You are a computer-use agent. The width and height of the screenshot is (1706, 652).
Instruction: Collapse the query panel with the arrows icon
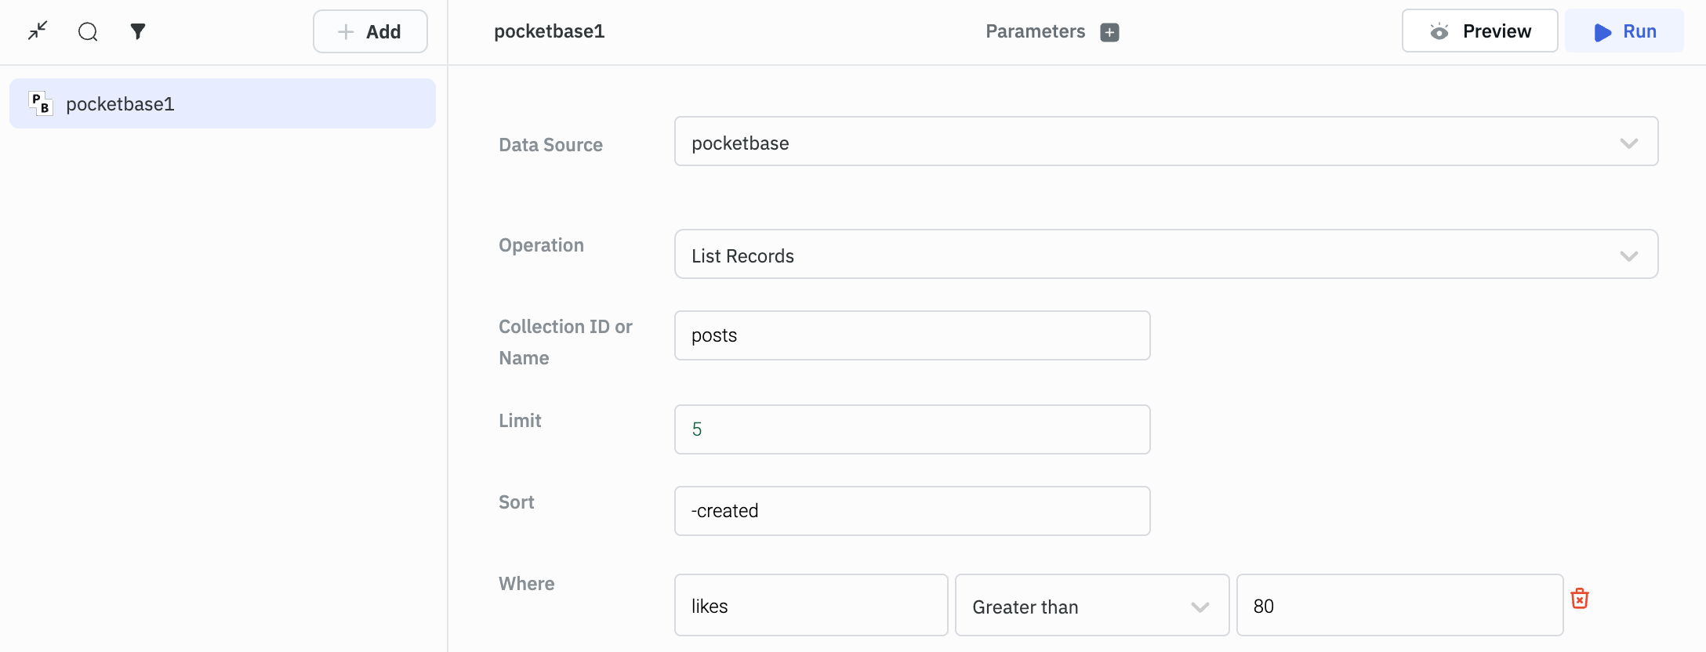[x=38, y=31]
